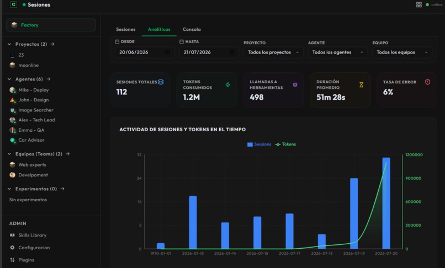Screen dimensions: 445x268
Task: Open the Hasta date calendar picker icon
Action: pyautogui.click(x=232, y=52)
